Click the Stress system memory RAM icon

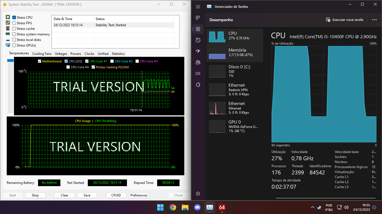click(8, 34)
